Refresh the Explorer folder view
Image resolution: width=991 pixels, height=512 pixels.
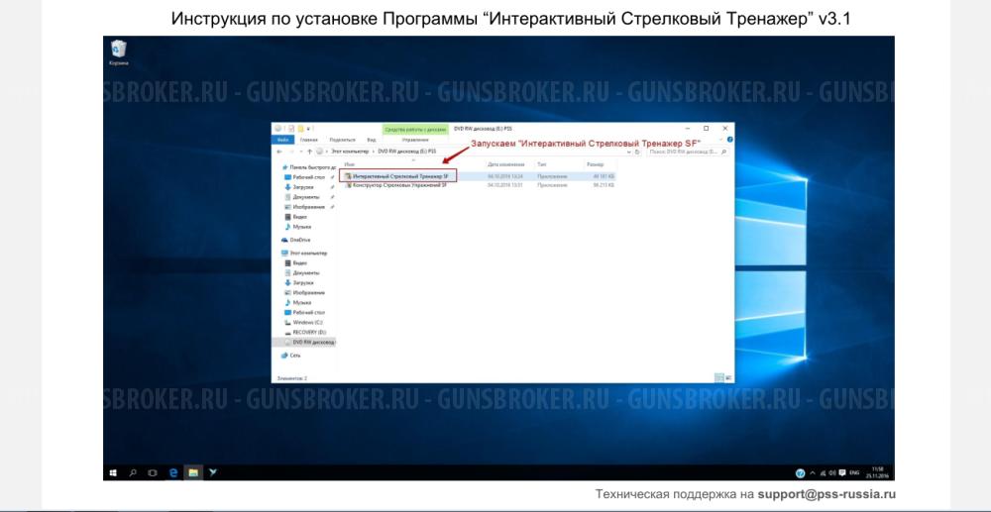tap(637, 152)
